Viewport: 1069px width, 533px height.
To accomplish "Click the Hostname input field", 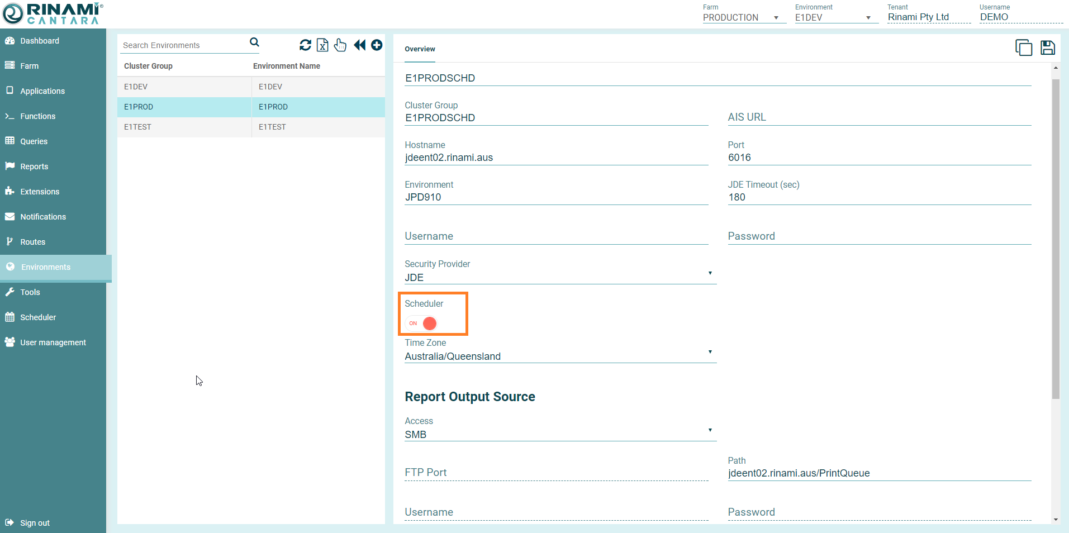I will click(556, 158).
